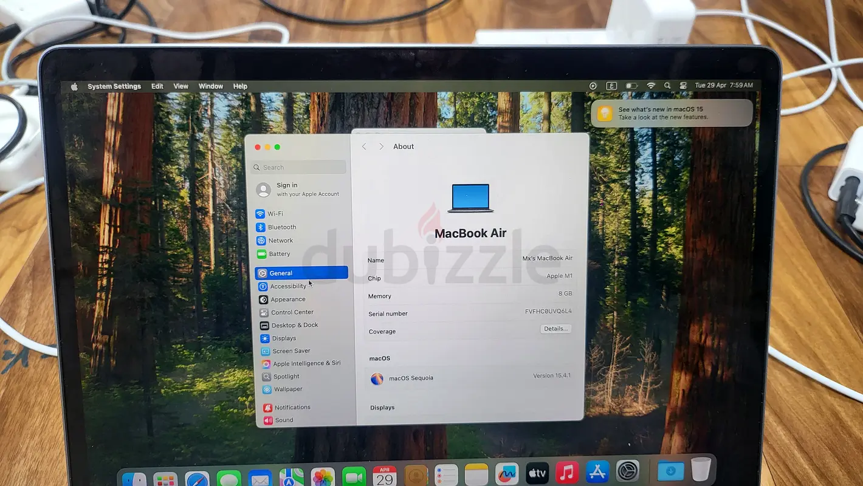
Task: Open the Window menu
Action: click(x=211, y=86)
